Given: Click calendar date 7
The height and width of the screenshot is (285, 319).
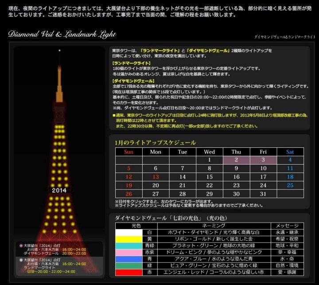Looking at the screenshot, I should click(x=183, y=169).
